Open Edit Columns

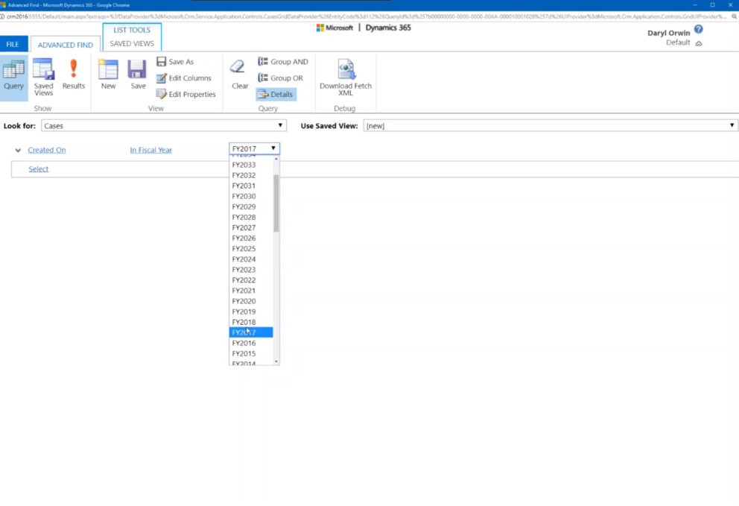184,78
